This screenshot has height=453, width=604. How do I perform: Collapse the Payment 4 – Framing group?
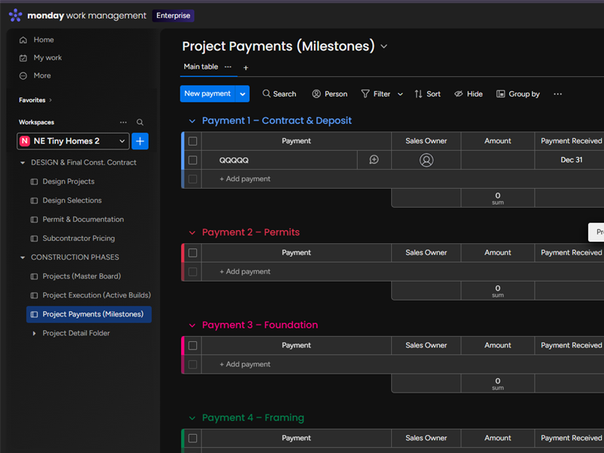(x=193, y=418)
